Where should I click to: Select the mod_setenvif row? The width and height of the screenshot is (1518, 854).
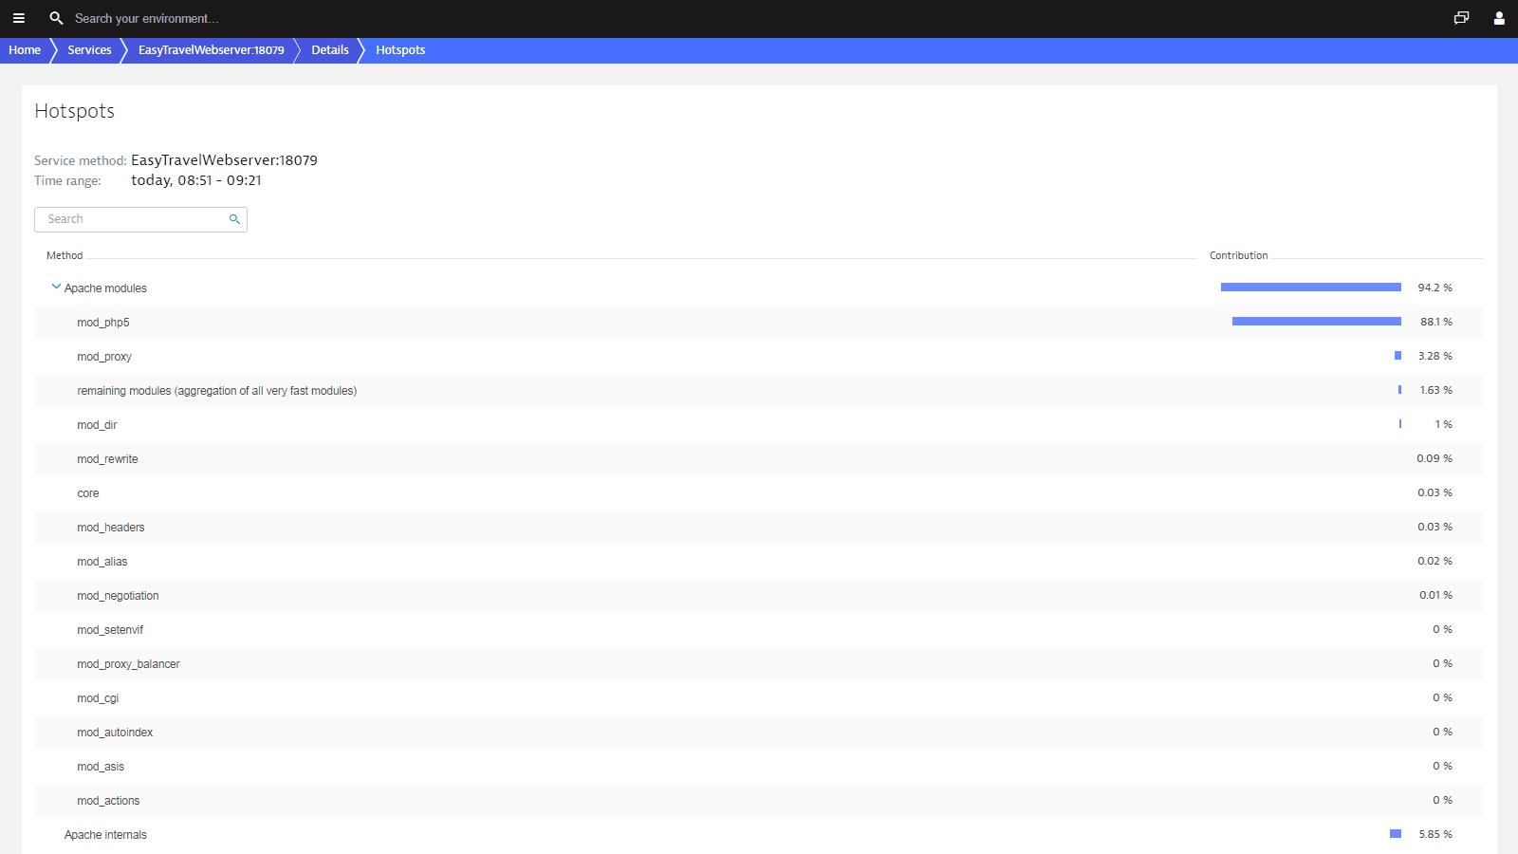click(x=759, y=629)
